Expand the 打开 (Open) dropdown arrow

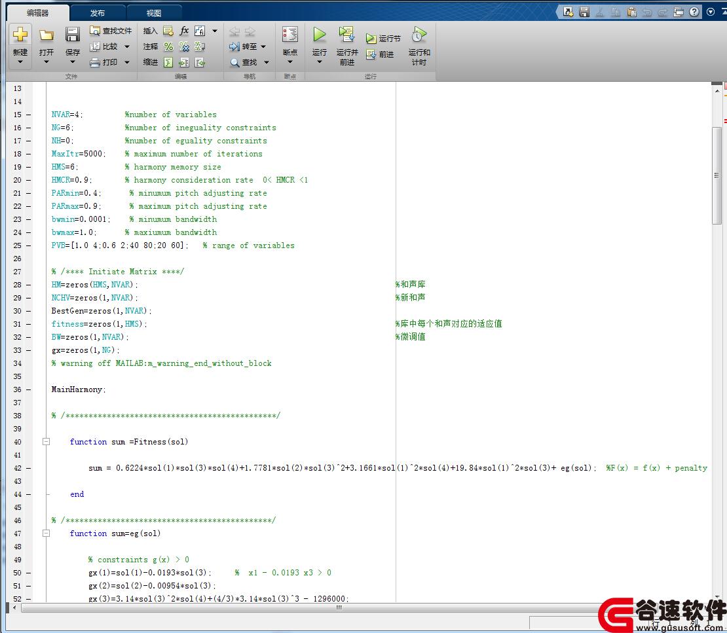tap(47, 62)
